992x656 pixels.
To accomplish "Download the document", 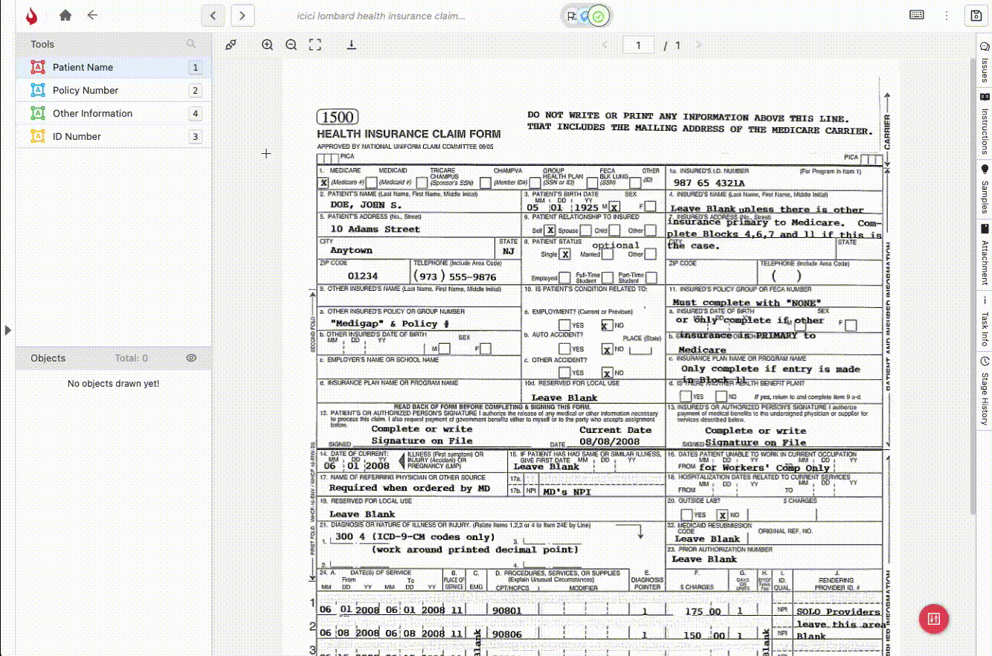I will (x=352, y=45).
